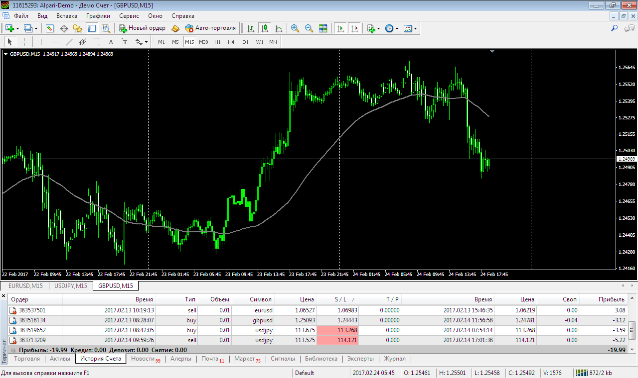Click the Profiles icon
This screenshot has height=378, width=638.
[x=28, y=28]
